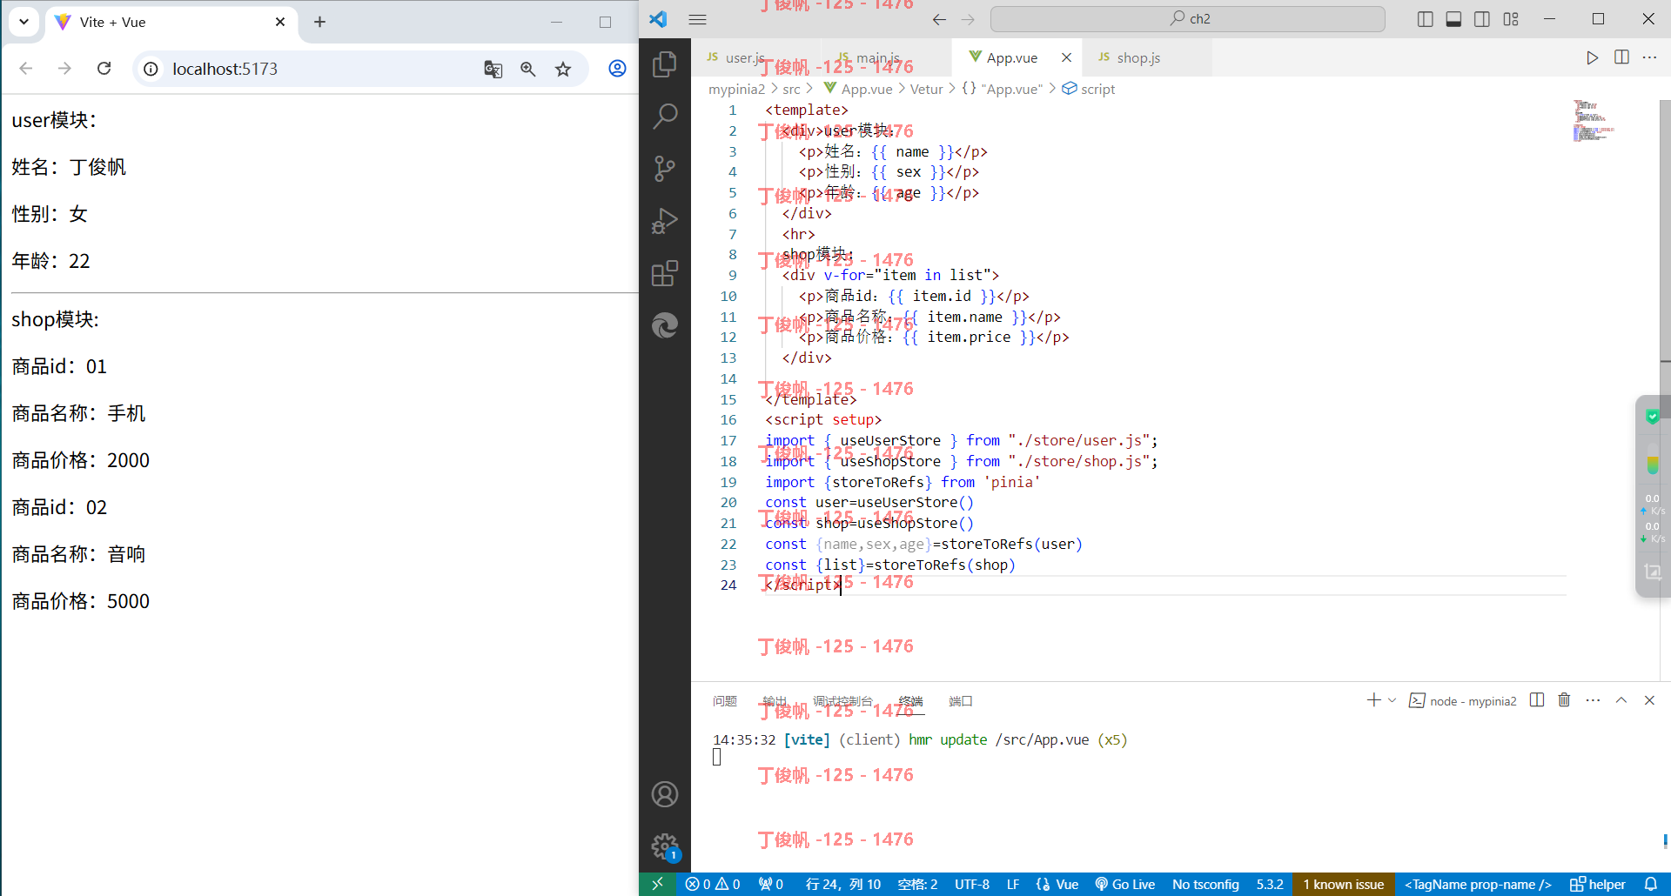This screenshot has height=896, width=1671.
Task: Open Accounts menu in the activity bar
Action: point(665,794)
